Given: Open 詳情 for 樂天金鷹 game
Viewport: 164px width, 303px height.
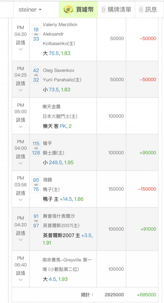Looking at the screenshot, I should point(21,120).
